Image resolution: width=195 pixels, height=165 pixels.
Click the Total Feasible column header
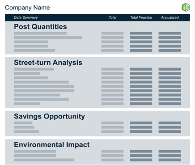coord(141,17)
